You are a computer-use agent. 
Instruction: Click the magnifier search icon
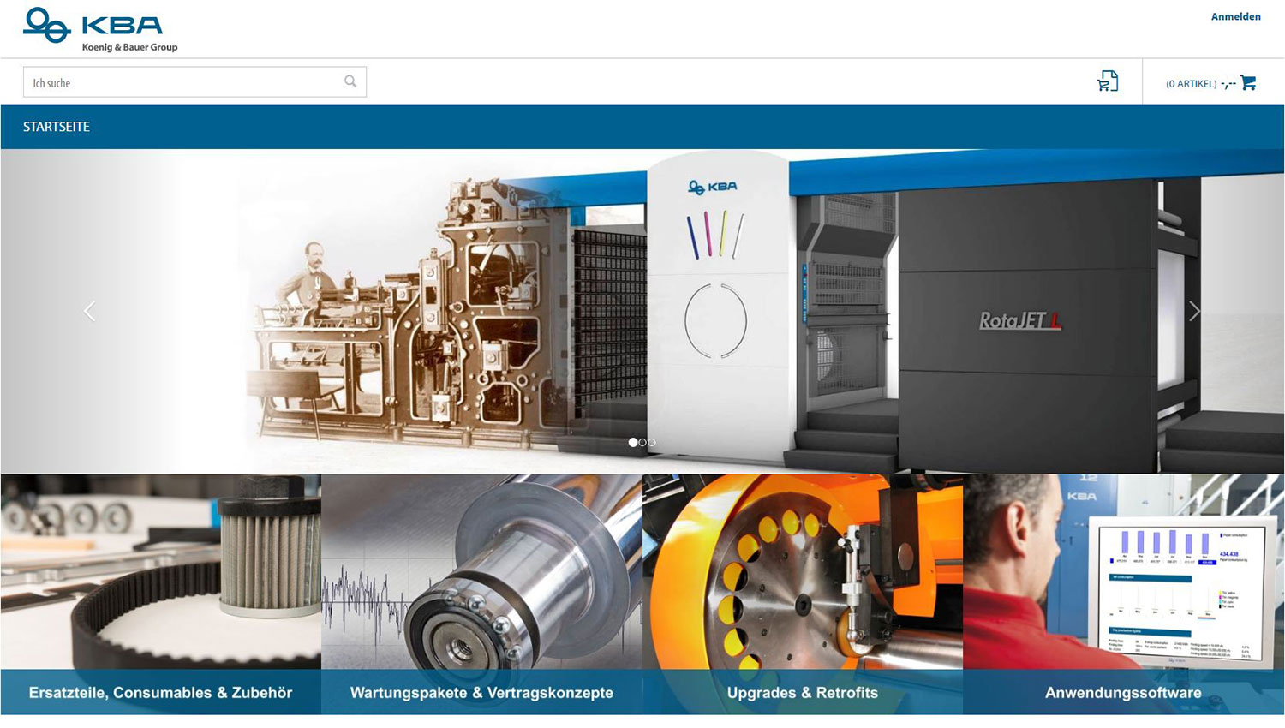coord(350,81)
